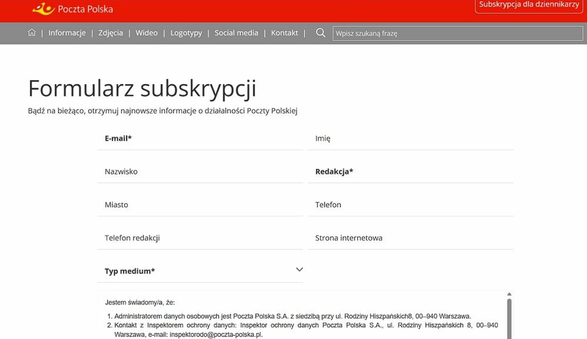Image resolution: width=587 pixels, height=339 pixels.
Task: Click the Poczta Polska logo
Action: click(72, 9)
